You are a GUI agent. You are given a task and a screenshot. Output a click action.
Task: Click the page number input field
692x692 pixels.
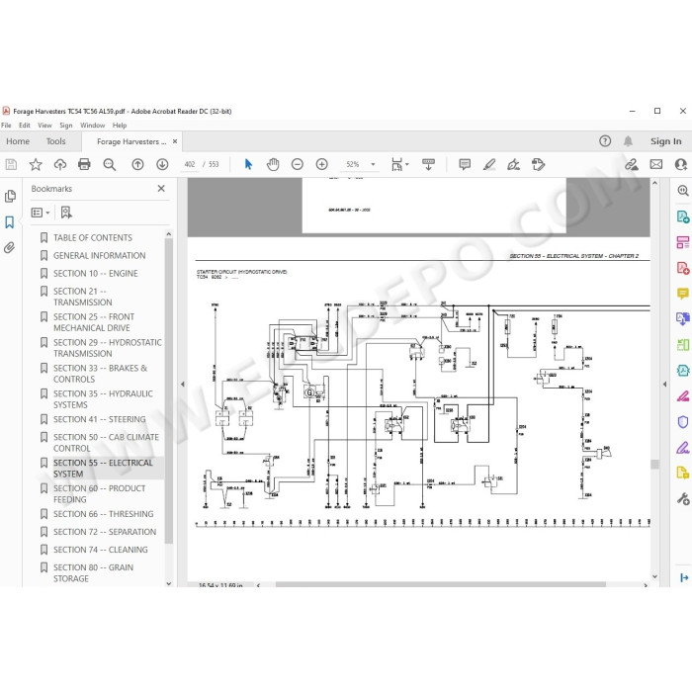[190, 165]
